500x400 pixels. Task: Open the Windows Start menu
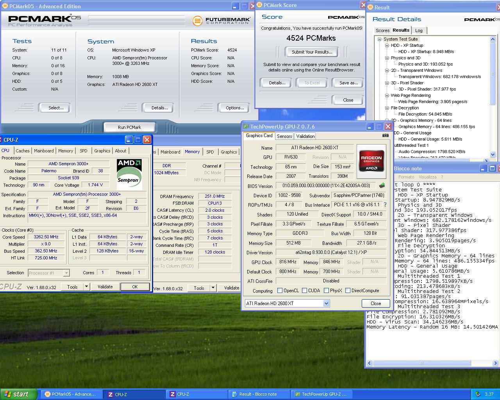point(18,394)
